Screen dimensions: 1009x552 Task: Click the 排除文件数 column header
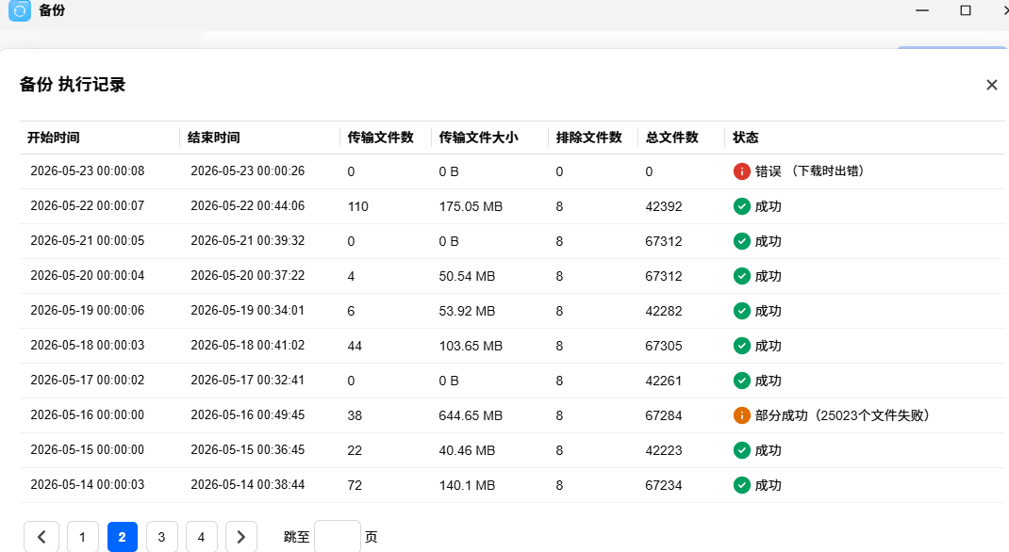pyautogui.click(x=588, y=138)
